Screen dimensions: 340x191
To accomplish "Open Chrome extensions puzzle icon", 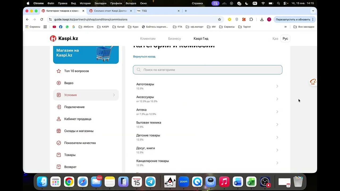I will click(251, 19).
